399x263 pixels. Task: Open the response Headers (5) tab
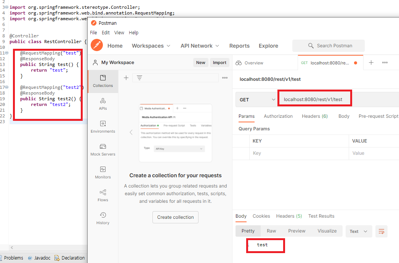289,216
